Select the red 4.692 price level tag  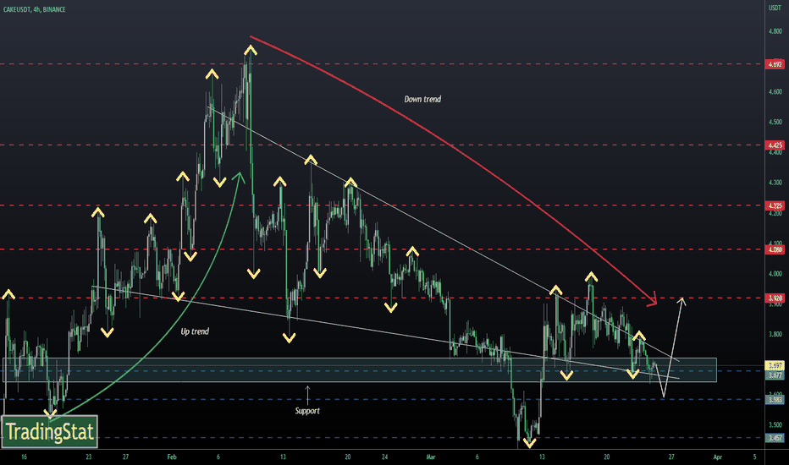click(775, 64)
